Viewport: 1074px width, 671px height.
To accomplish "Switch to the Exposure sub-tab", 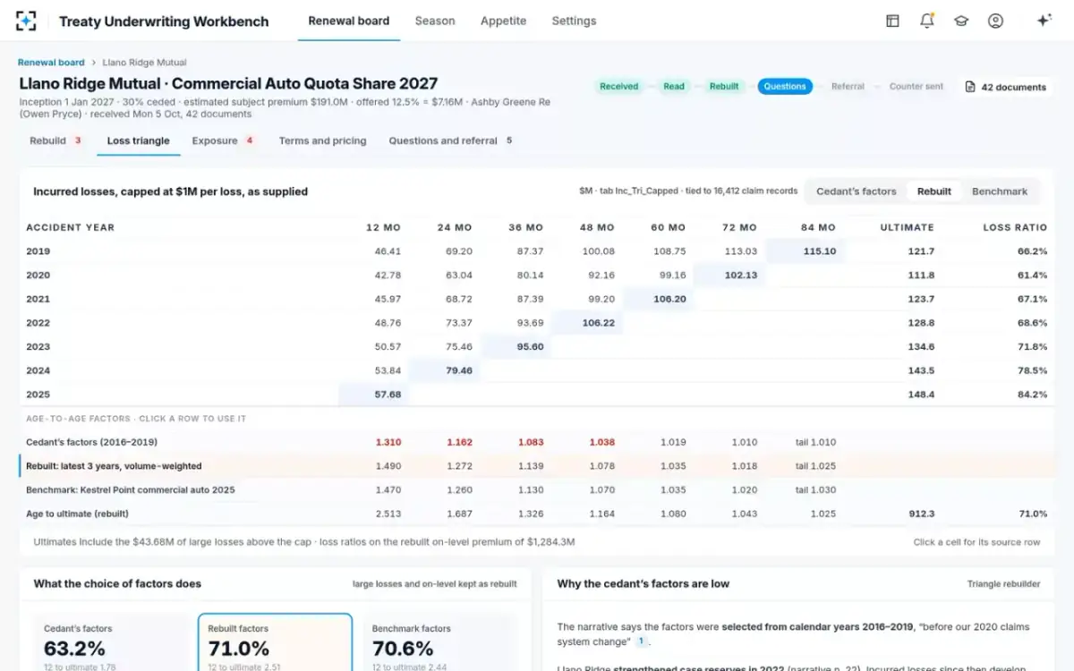I will pos(224,140).
